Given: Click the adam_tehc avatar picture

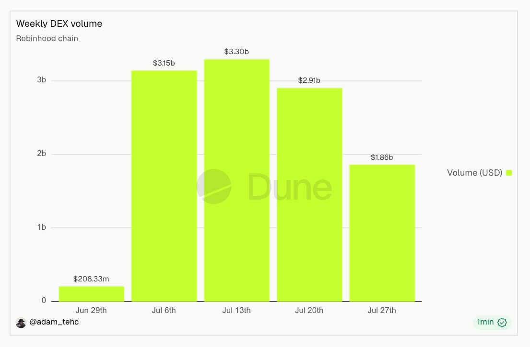Looking at the screenshot, I should [21, 323].
